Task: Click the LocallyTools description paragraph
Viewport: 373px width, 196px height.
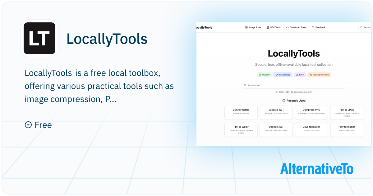Action: [x=99, y=86]
